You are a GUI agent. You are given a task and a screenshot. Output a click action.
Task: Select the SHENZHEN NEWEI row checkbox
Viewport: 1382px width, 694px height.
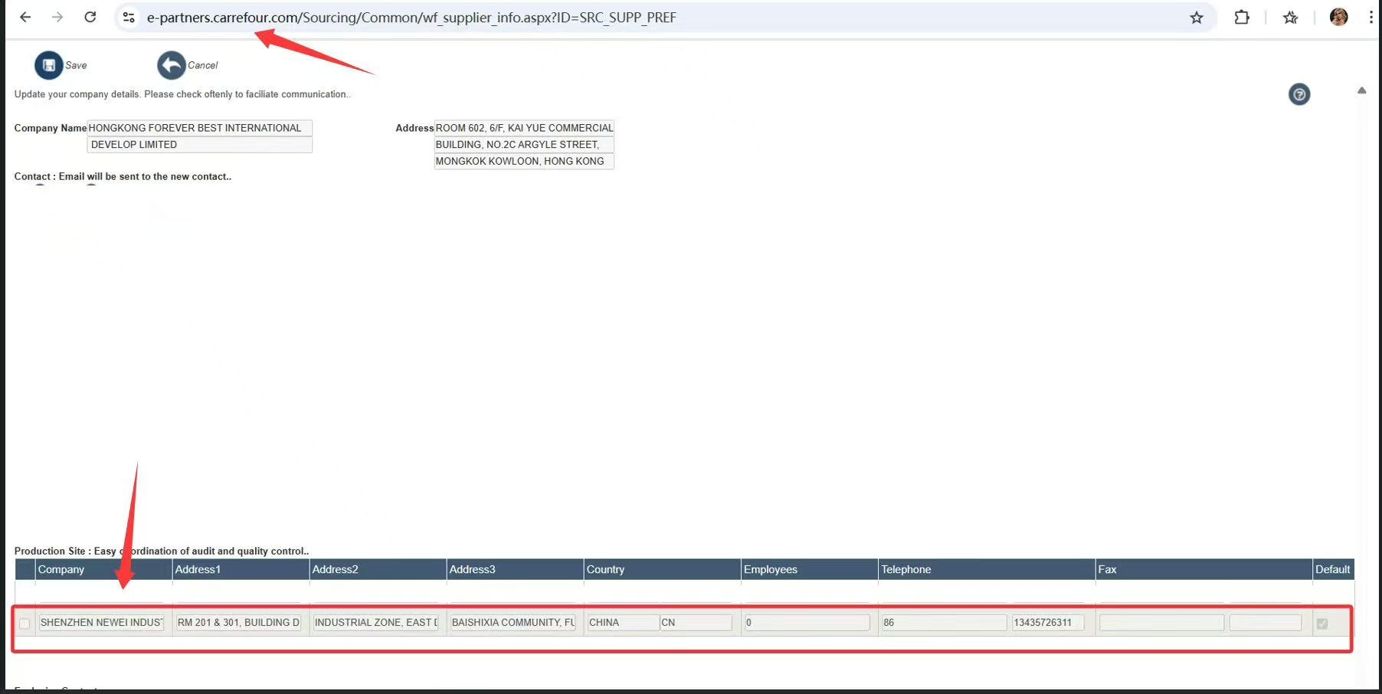[x=25, y=623]
